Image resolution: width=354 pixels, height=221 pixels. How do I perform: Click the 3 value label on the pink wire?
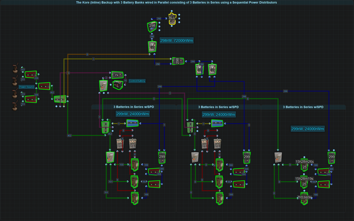coord(68,73)
